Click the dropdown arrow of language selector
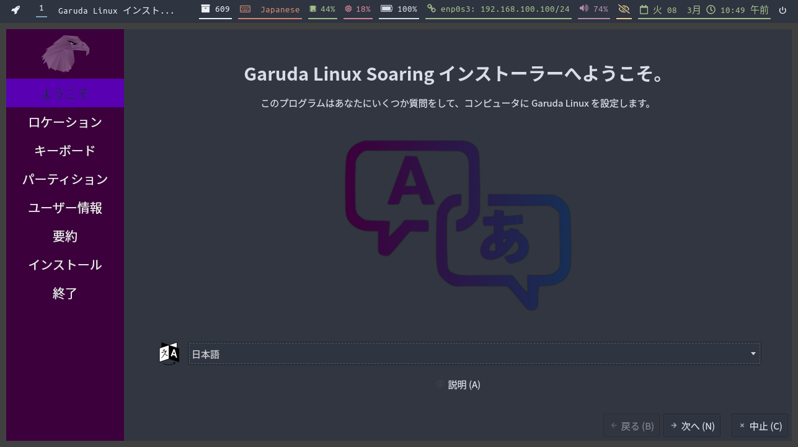 pos(753,353)
